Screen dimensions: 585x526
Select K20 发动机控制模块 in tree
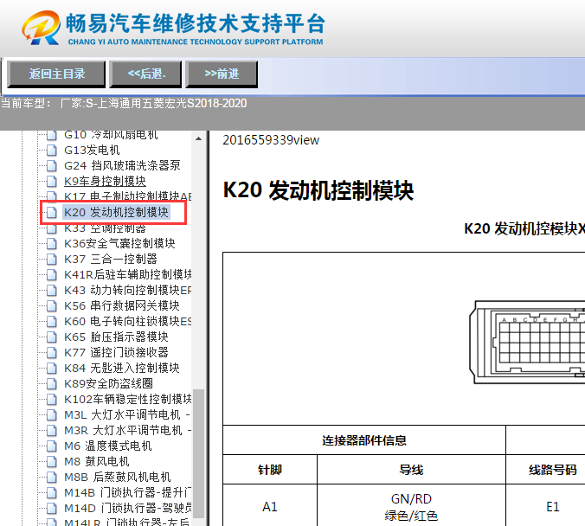pos(117,212)
